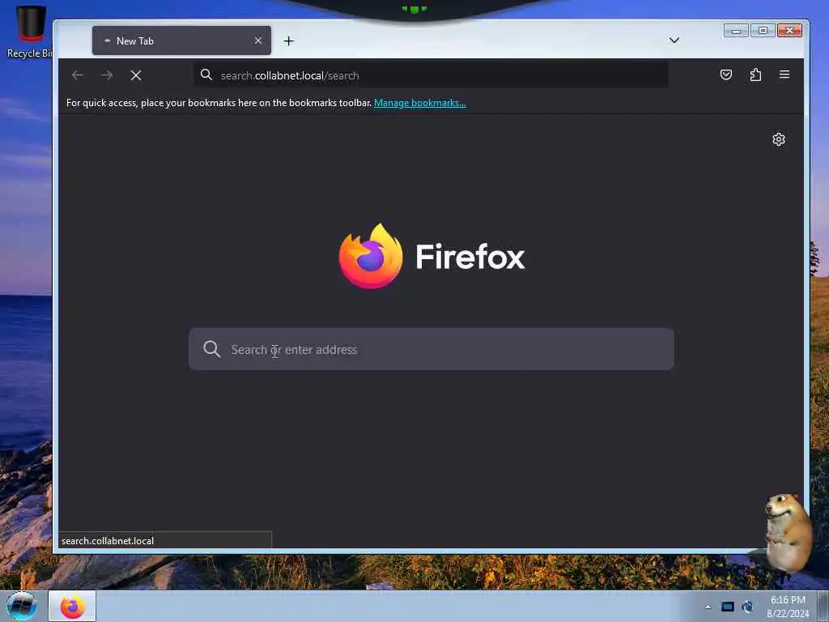The width and height of the screenshot is (829, 622).
Task: Open the Pocket save icon
Action: tap(726, 75)
